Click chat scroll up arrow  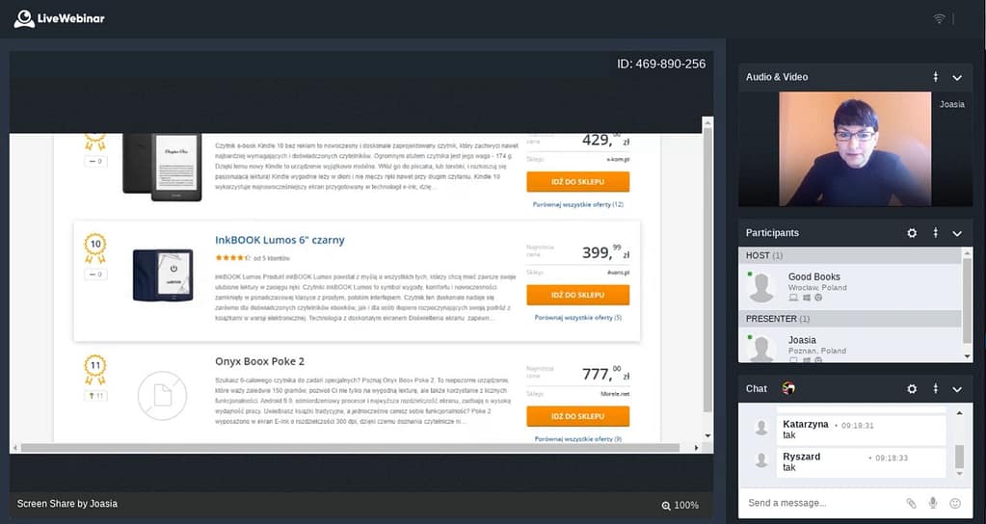click(x=960, y=413)
